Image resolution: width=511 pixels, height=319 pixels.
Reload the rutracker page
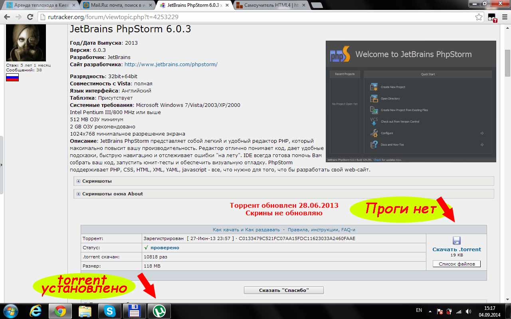(x=30, y=17)
